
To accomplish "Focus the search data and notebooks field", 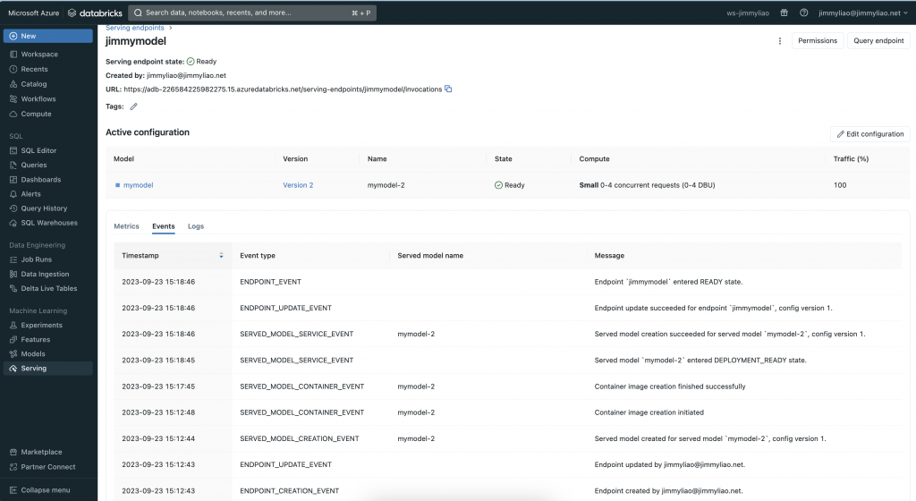I will point(252,13).
